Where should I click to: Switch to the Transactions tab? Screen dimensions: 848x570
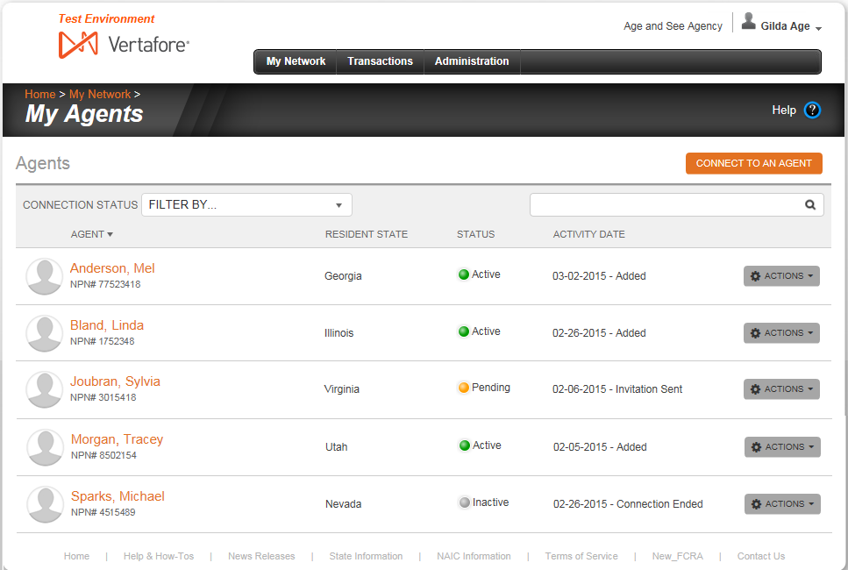click(380, 61)
